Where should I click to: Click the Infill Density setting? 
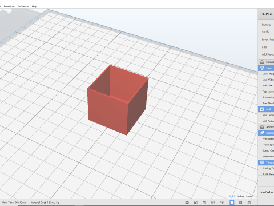268,115
